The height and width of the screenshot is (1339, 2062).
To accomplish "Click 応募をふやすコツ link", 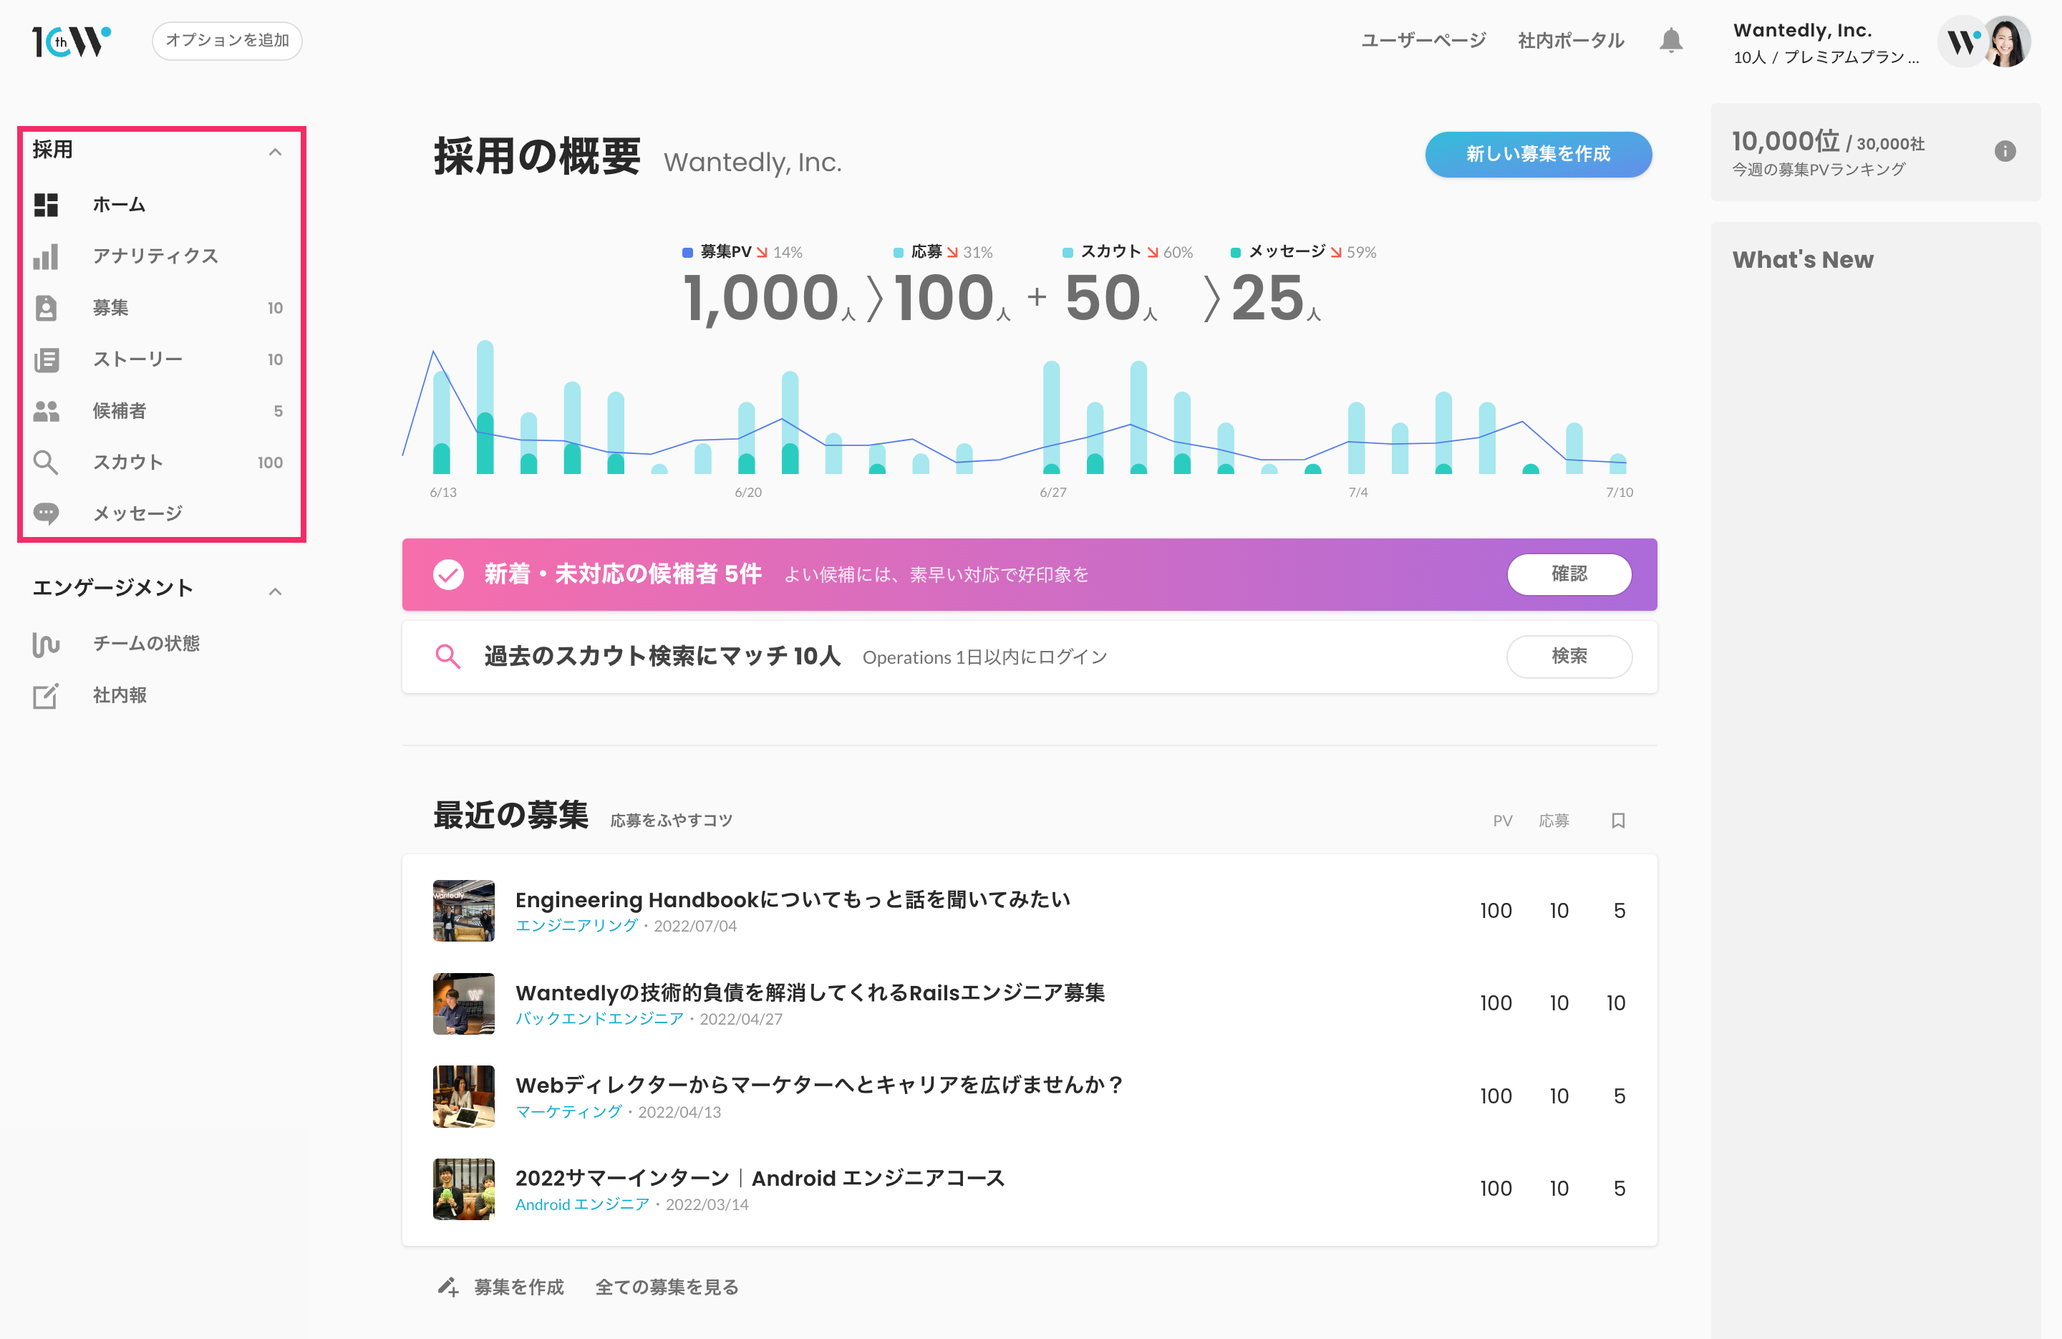I will coord(672,821).
